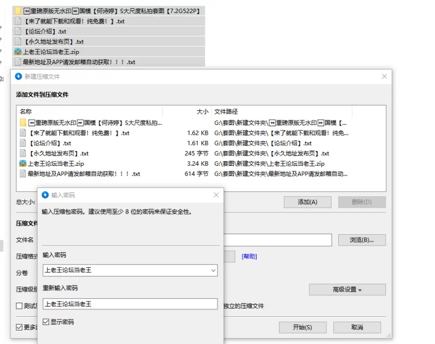Close the 新建压缩文件 window
The height and width of the screenshot is (344, 435).
[384, 76]
